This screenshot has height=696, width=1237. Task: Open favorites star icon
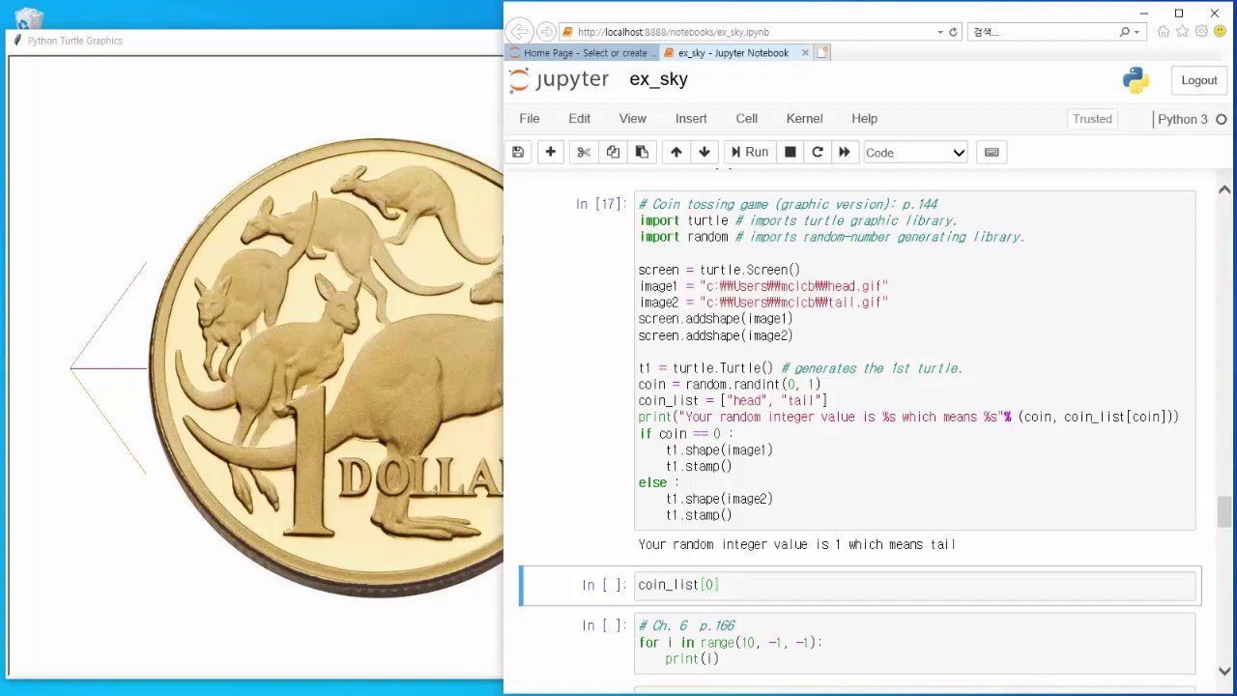[x=1183, y=32]
